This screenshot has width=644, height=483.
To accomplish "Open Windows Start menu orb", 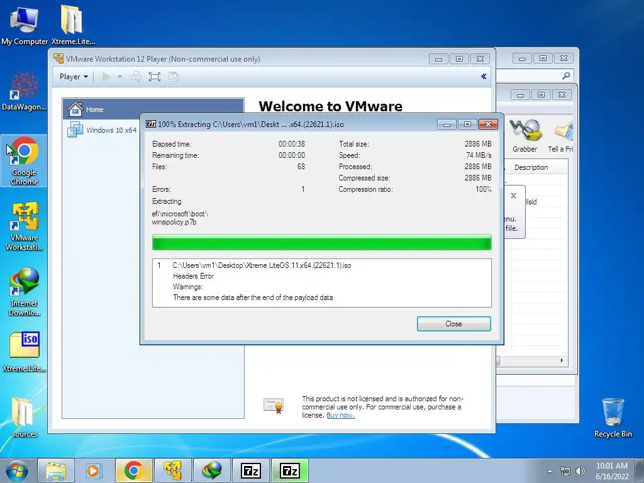I will 17,470.
